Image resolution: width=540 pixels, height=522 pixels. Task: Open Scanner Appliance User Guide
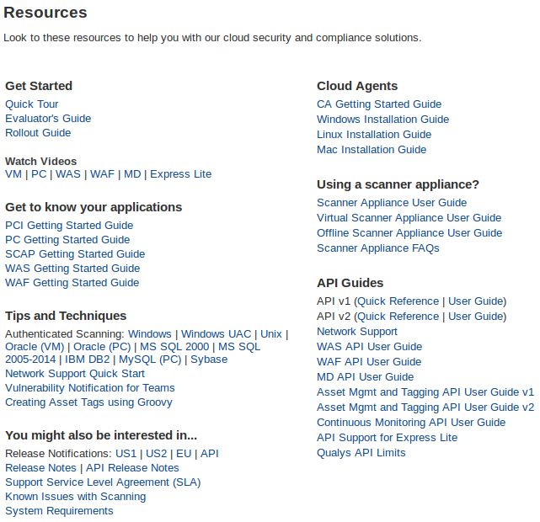tap(392, 203)
